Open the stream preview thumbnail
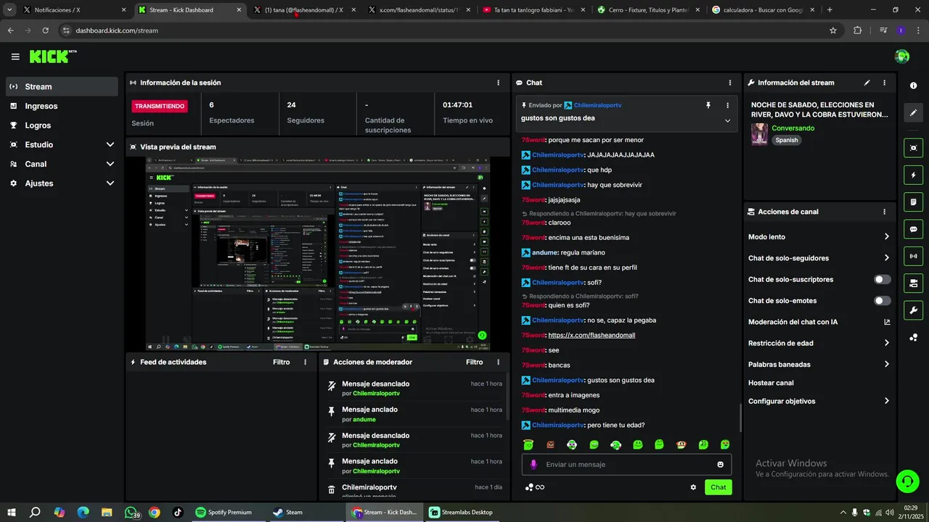 317,254
